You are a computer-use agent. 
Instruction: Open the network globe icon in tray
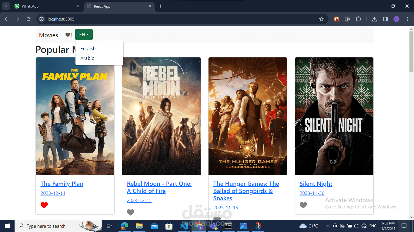pos(364,226)
